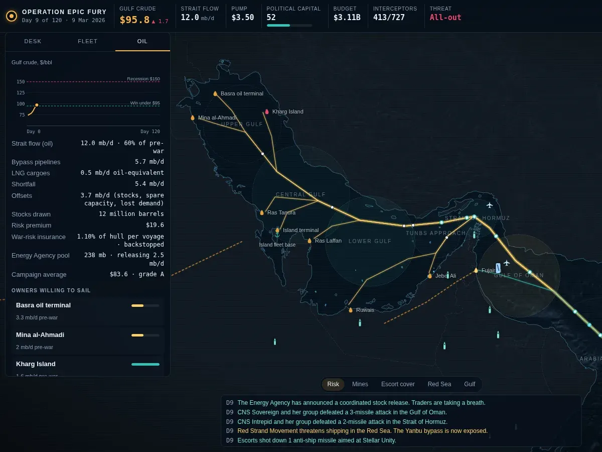This screenshot has width=602, height=452.
Task: Click the Strait of Hormuz map label
Action: [x=477, y=218]
